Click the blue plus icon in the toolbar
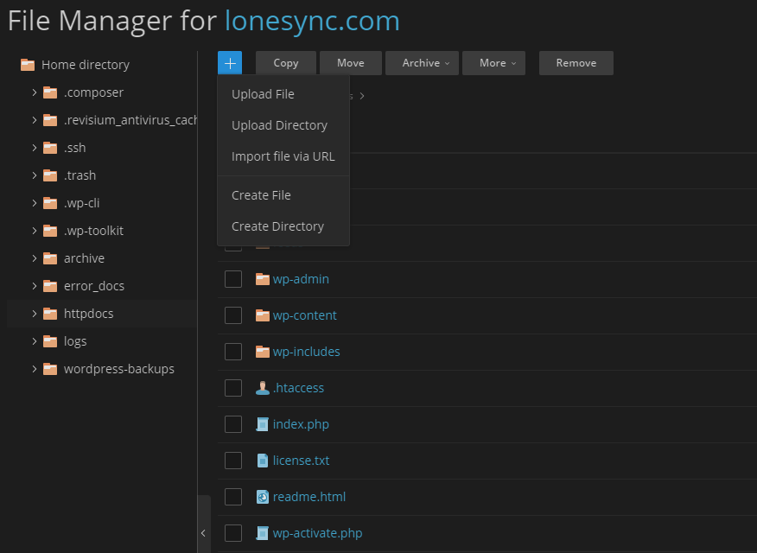 click(229, 62)
